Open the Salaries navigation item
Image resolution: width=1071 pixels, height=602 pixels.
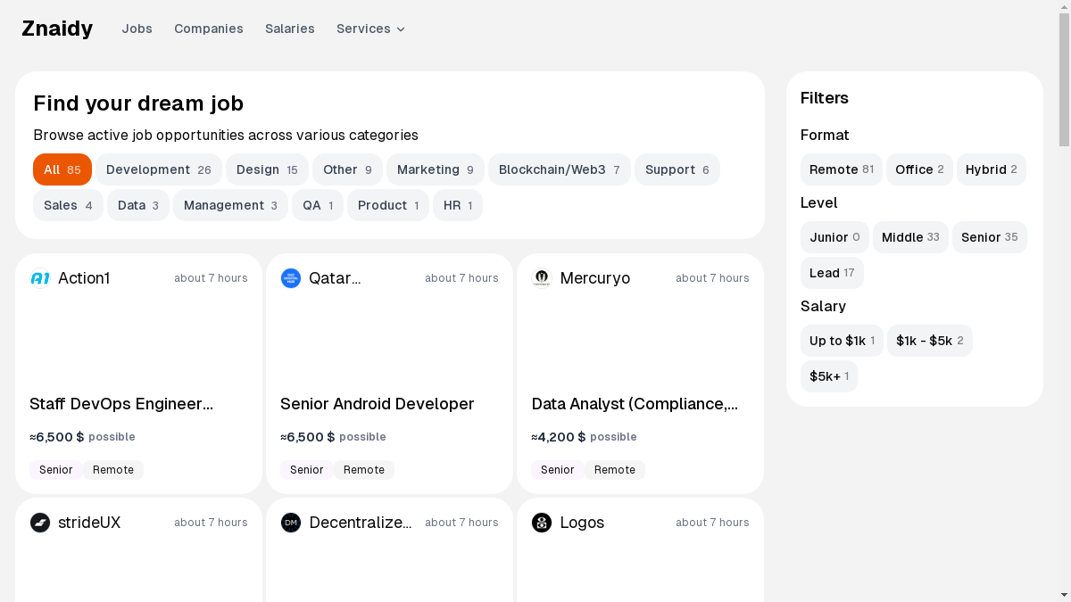coord(289,29)
